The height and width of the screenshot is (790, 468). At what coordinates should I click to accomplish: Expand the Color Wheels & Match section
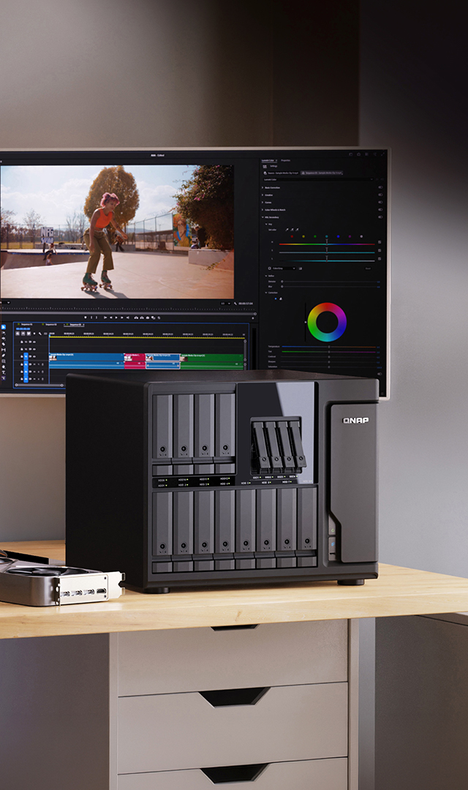[x=263, y=210]
